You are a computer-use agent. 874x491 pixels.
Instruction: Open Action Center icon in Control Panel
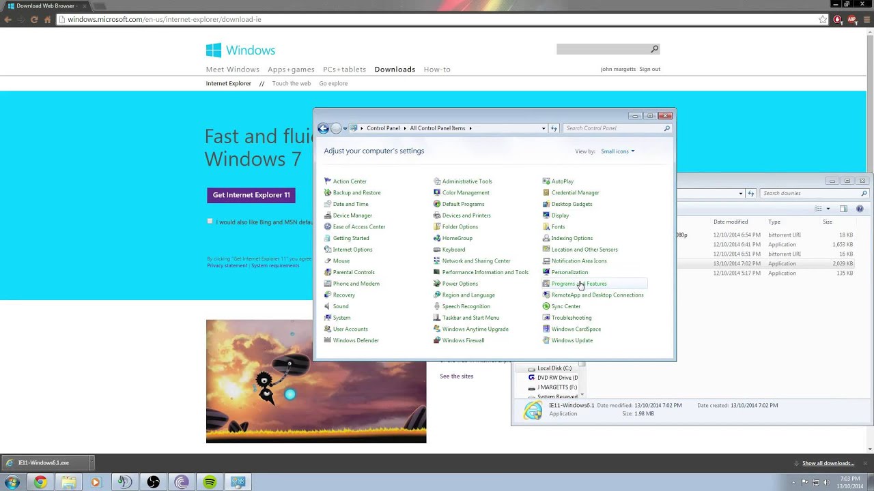(x=328, y=181)
